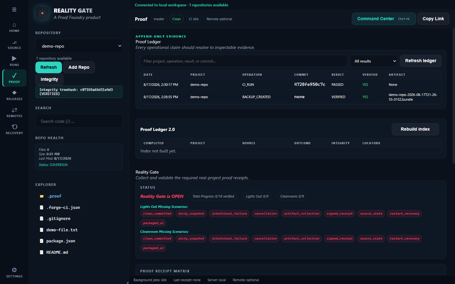Open the demo-repo repository dropdown
The image size is (455, 284).
[79, 46]
